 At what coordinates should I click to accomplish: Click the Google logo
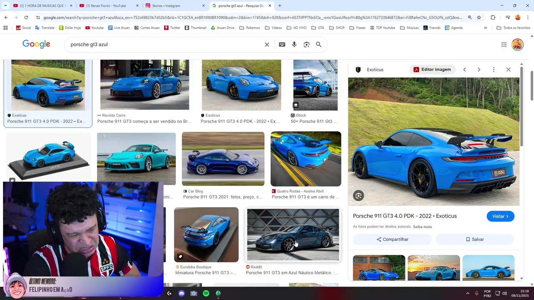tap(36, 44)
